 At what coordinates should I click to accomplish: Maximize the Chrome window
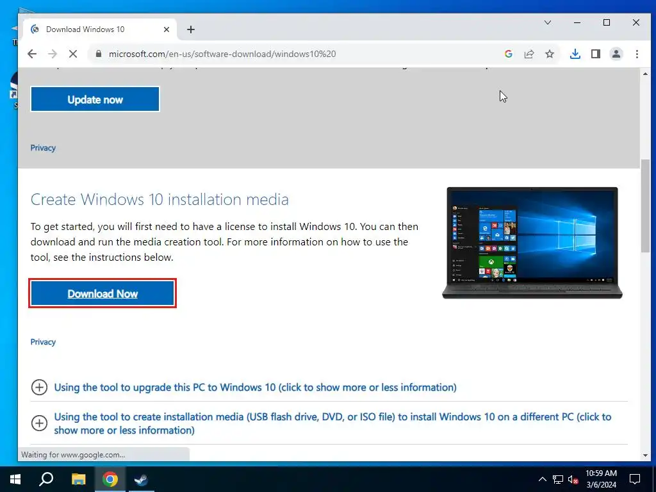point(607,22)
